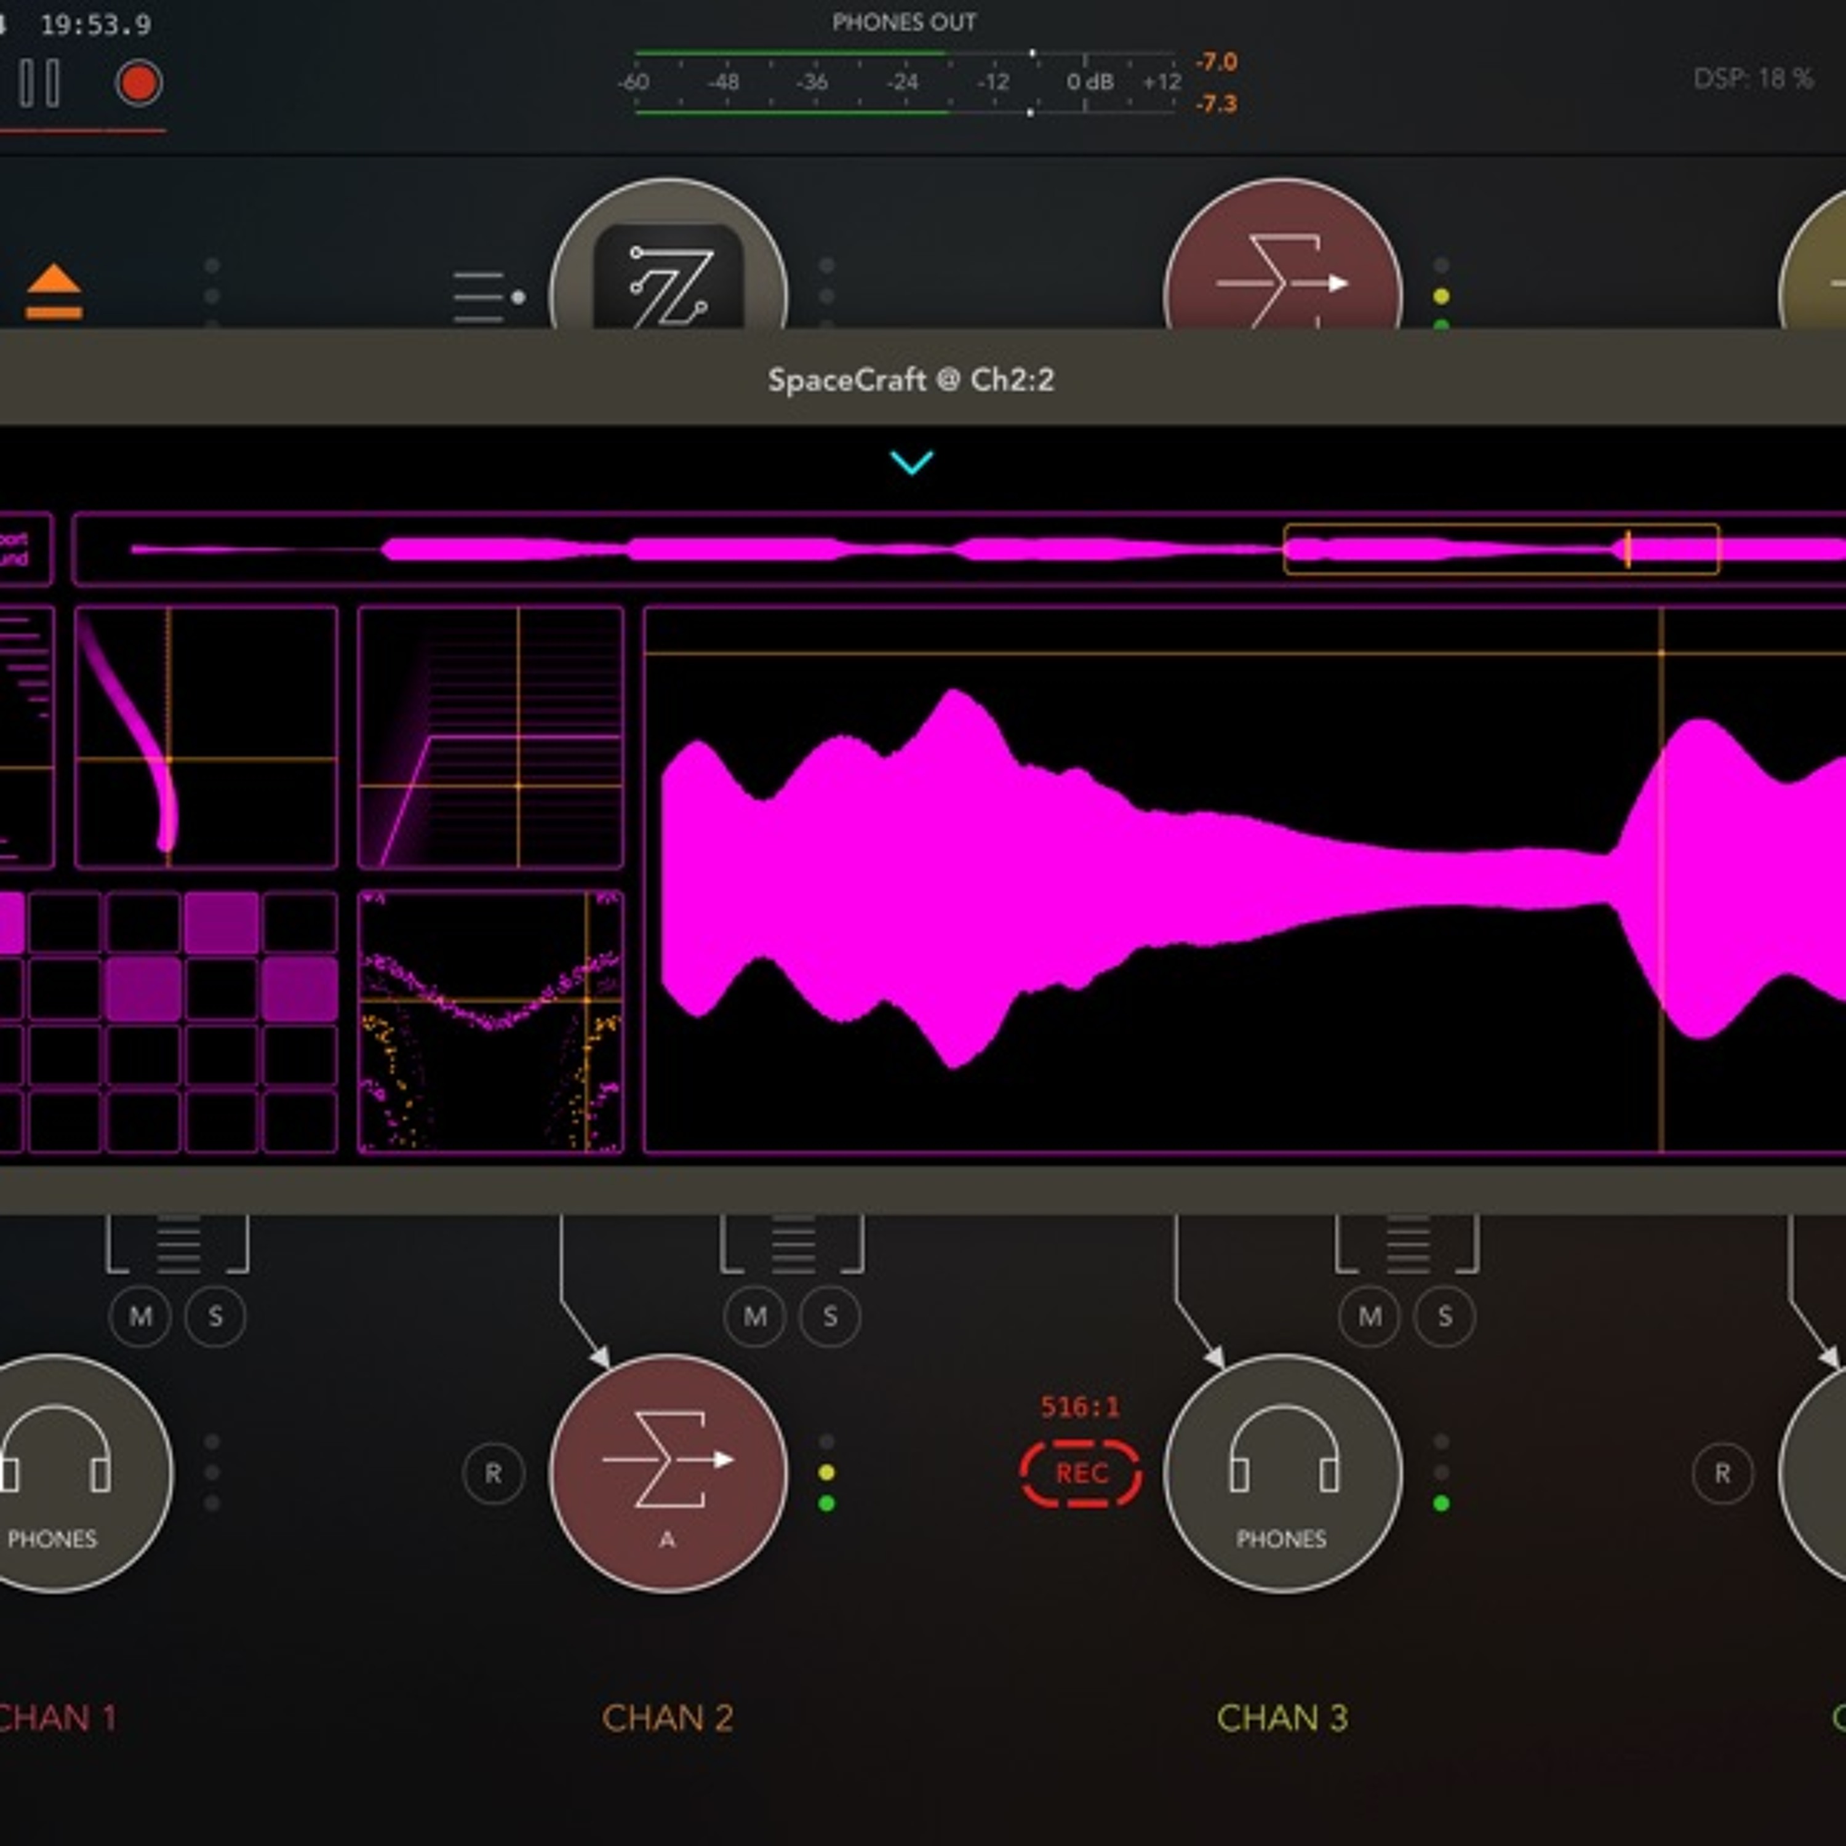Click the envelope XY pad with orange crosshair
Screen dimensions: 1846x1846
tap(491, 737)
